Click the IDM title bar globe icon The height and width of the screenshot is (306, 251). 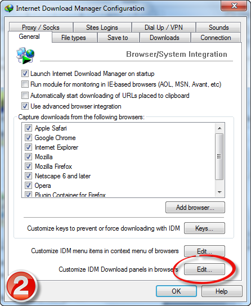pos(9,8)
